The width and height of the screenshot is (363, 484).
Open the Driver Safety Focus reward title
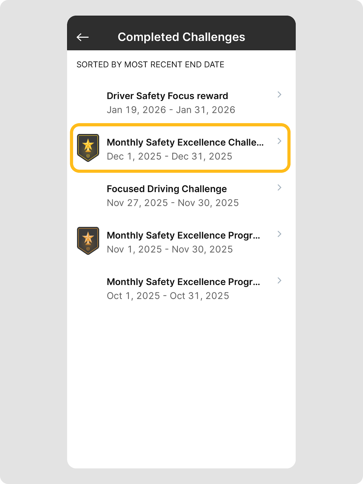tap(167, 96)
